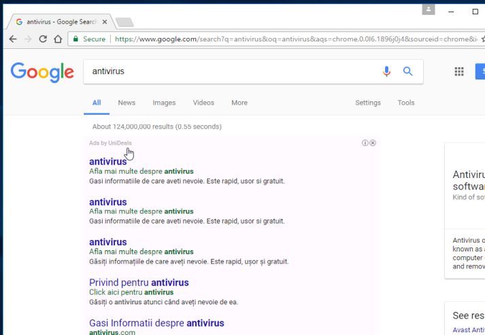The width and height of the screenshot is (485, 335).
Task: Click the address bar URL
Action: pos(295,39)
